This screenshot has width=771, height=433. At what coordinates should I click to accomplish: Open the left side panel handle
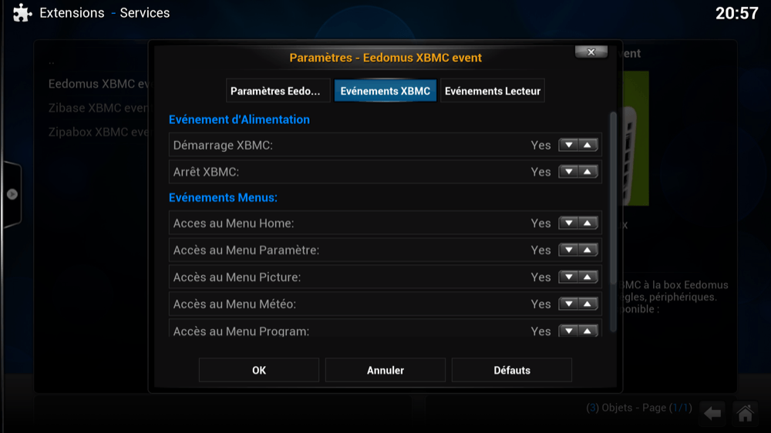[x=12, y=194]
